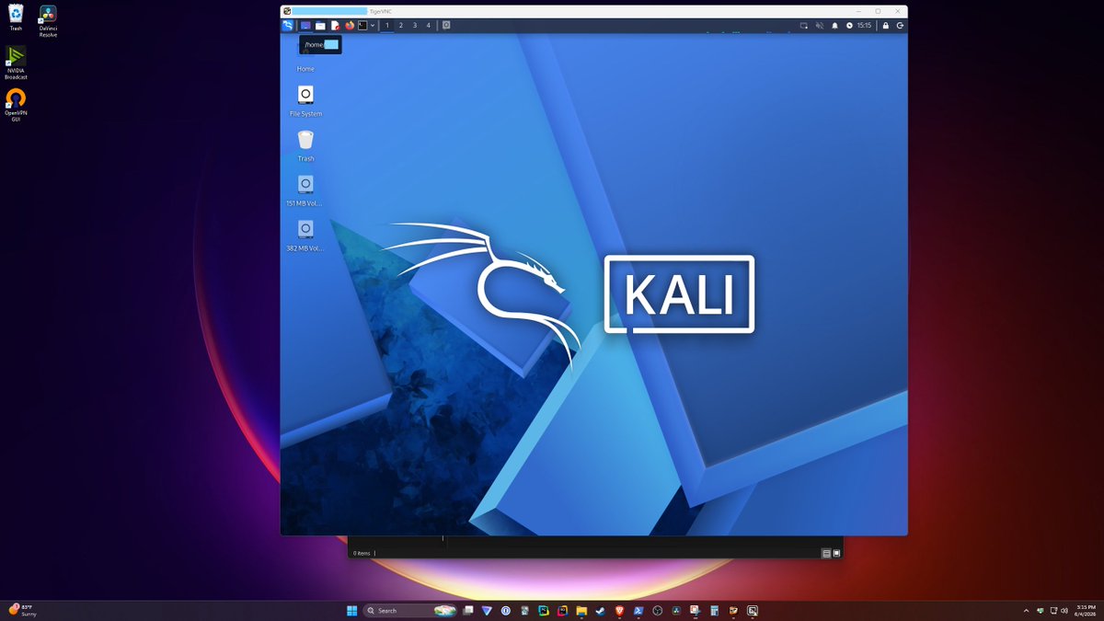Click the power manager icon in Kali panel
The width and height of the screenshot is (1104, 621).
coord(849,26)
